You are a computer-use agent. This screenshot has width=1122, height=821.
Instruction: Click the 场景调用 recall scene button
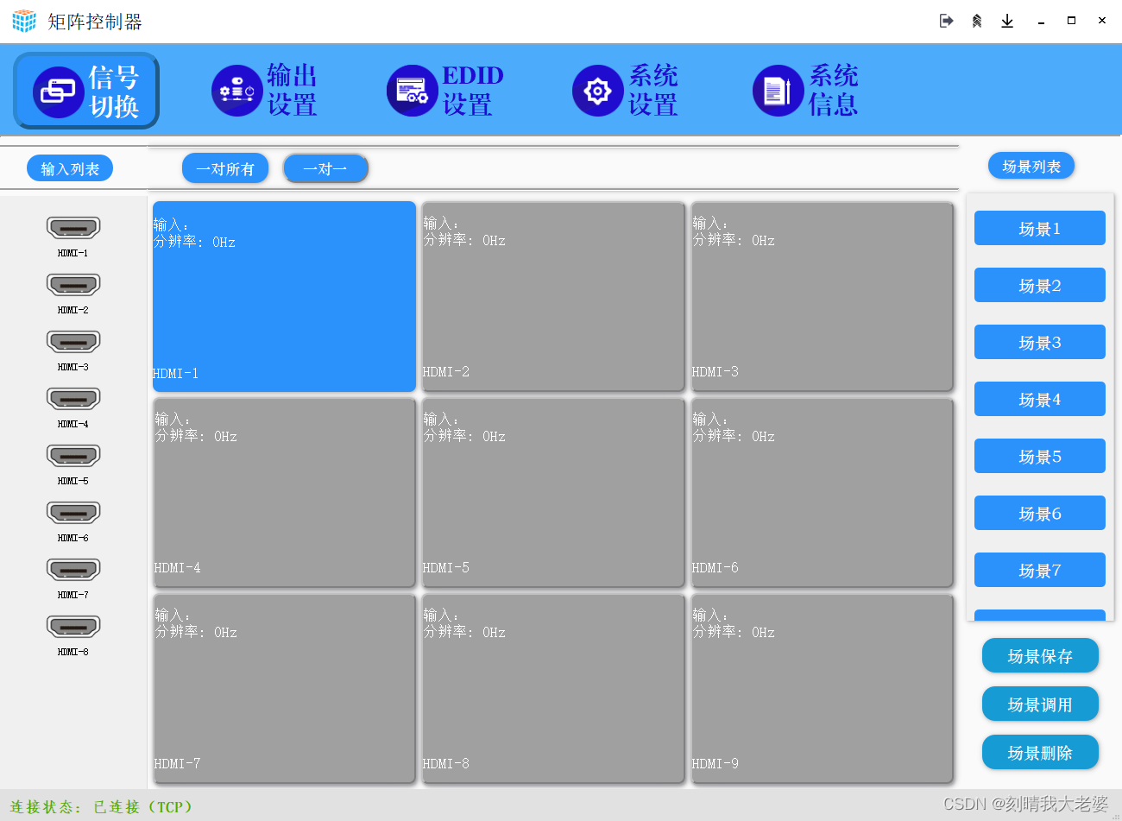pyautogui.click(x=1040, y=704)
